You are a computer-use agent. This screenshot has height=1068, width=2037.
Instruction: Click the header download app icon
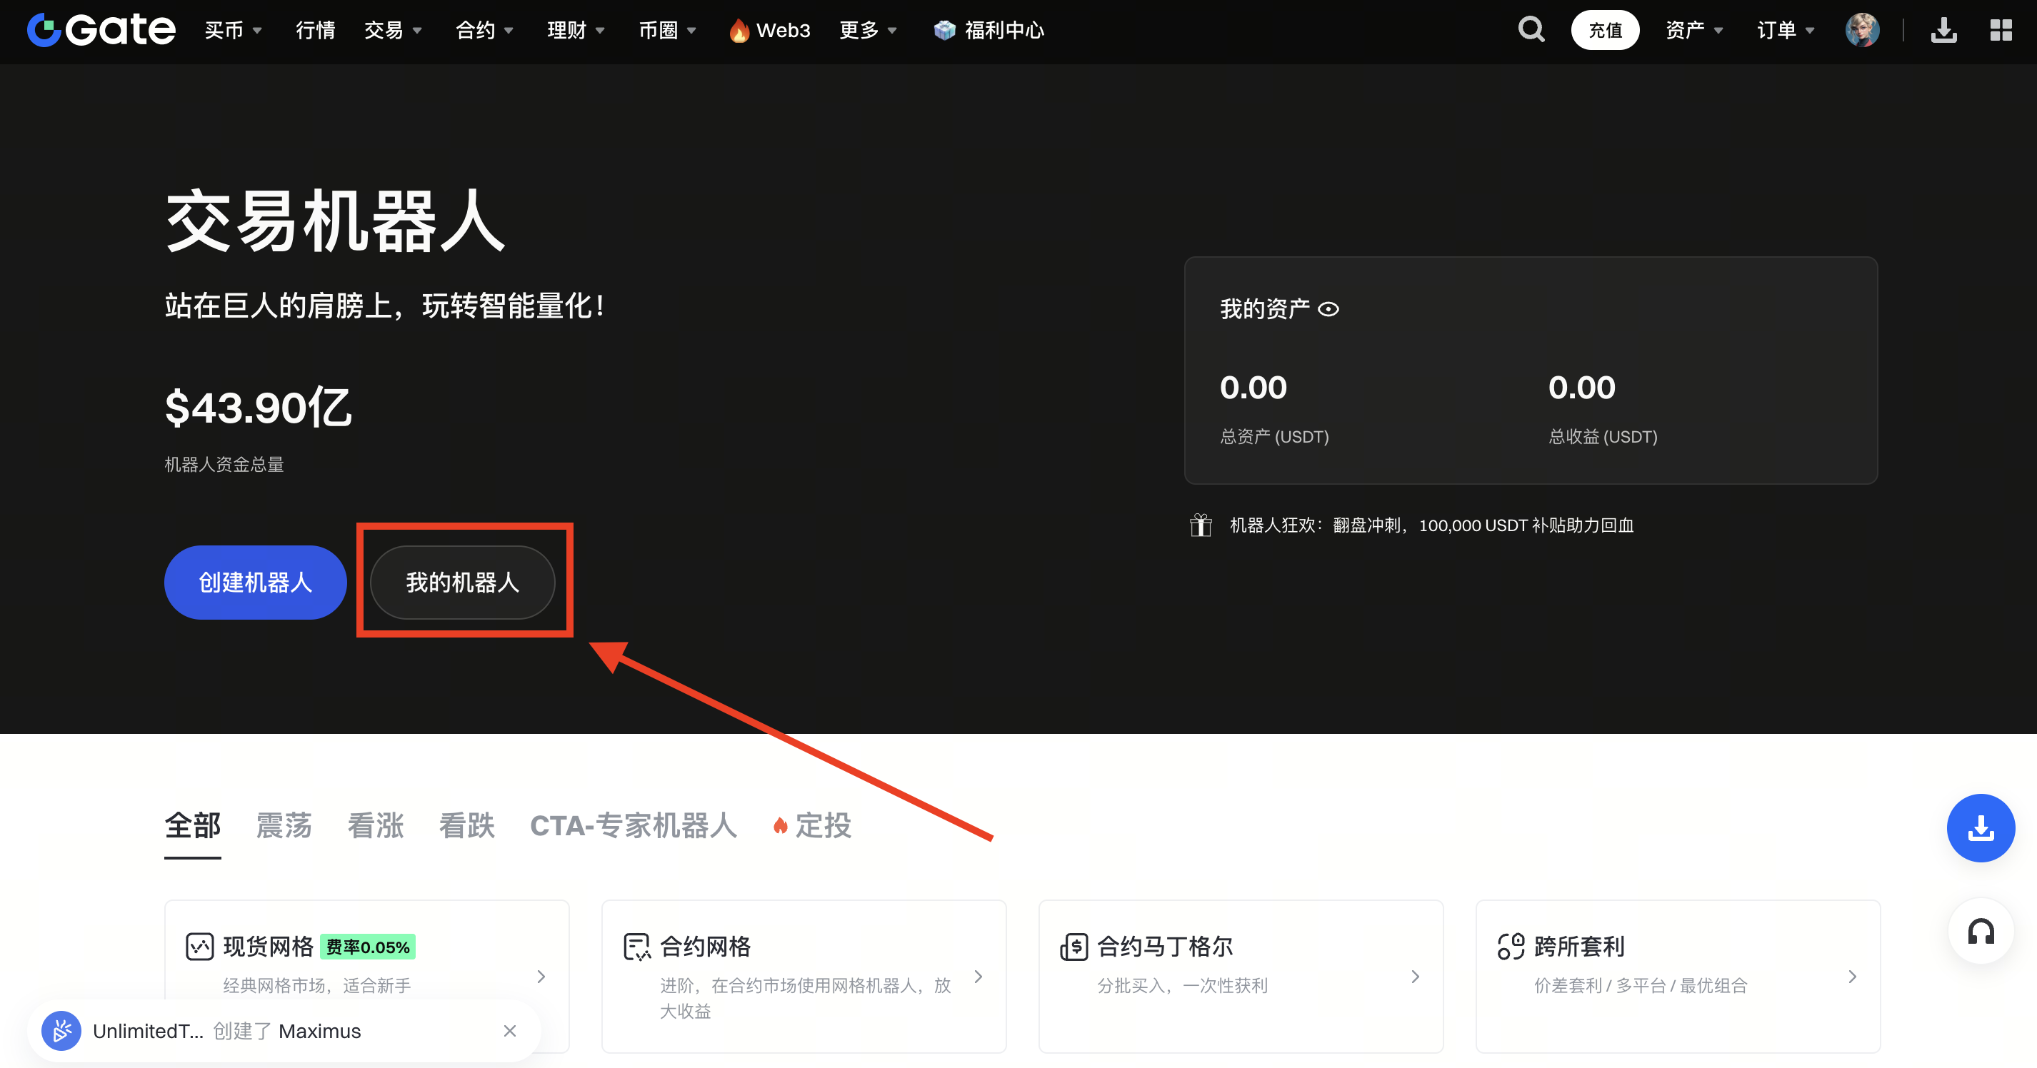(1943, 30)
